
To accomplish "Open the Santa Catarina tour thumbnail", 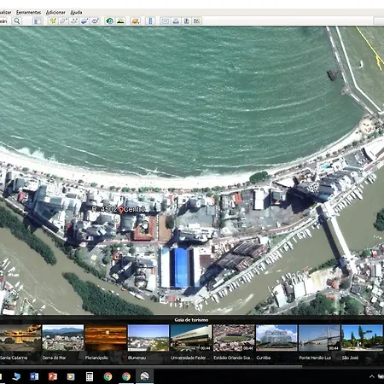I will (20, 338).
